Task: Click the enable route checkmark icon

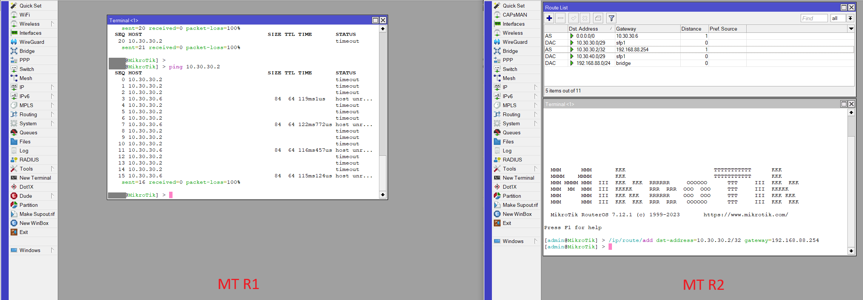Action: pos(573,18)
